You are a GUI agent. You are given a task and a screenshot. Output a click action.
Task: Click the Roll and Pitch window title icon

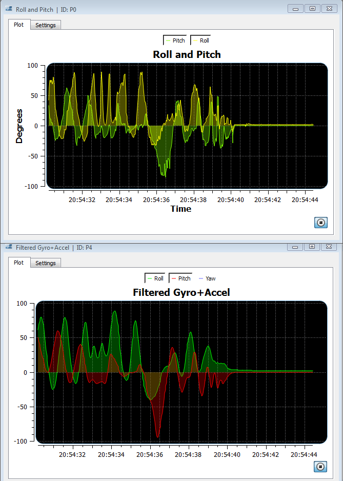click(x=9, y=10)
